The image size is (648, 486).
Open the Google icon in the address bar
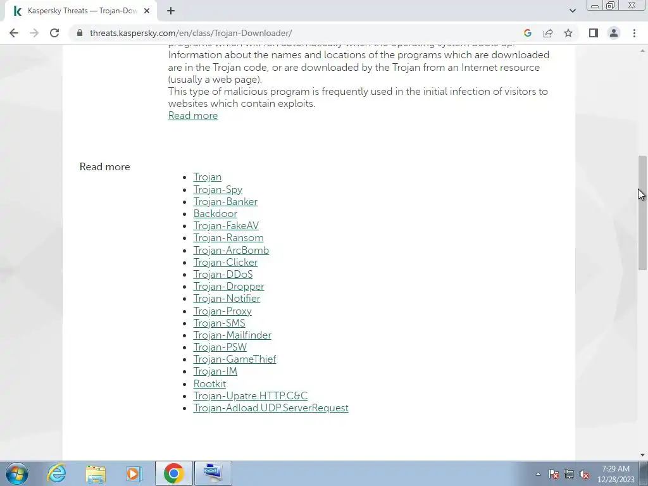527,33
